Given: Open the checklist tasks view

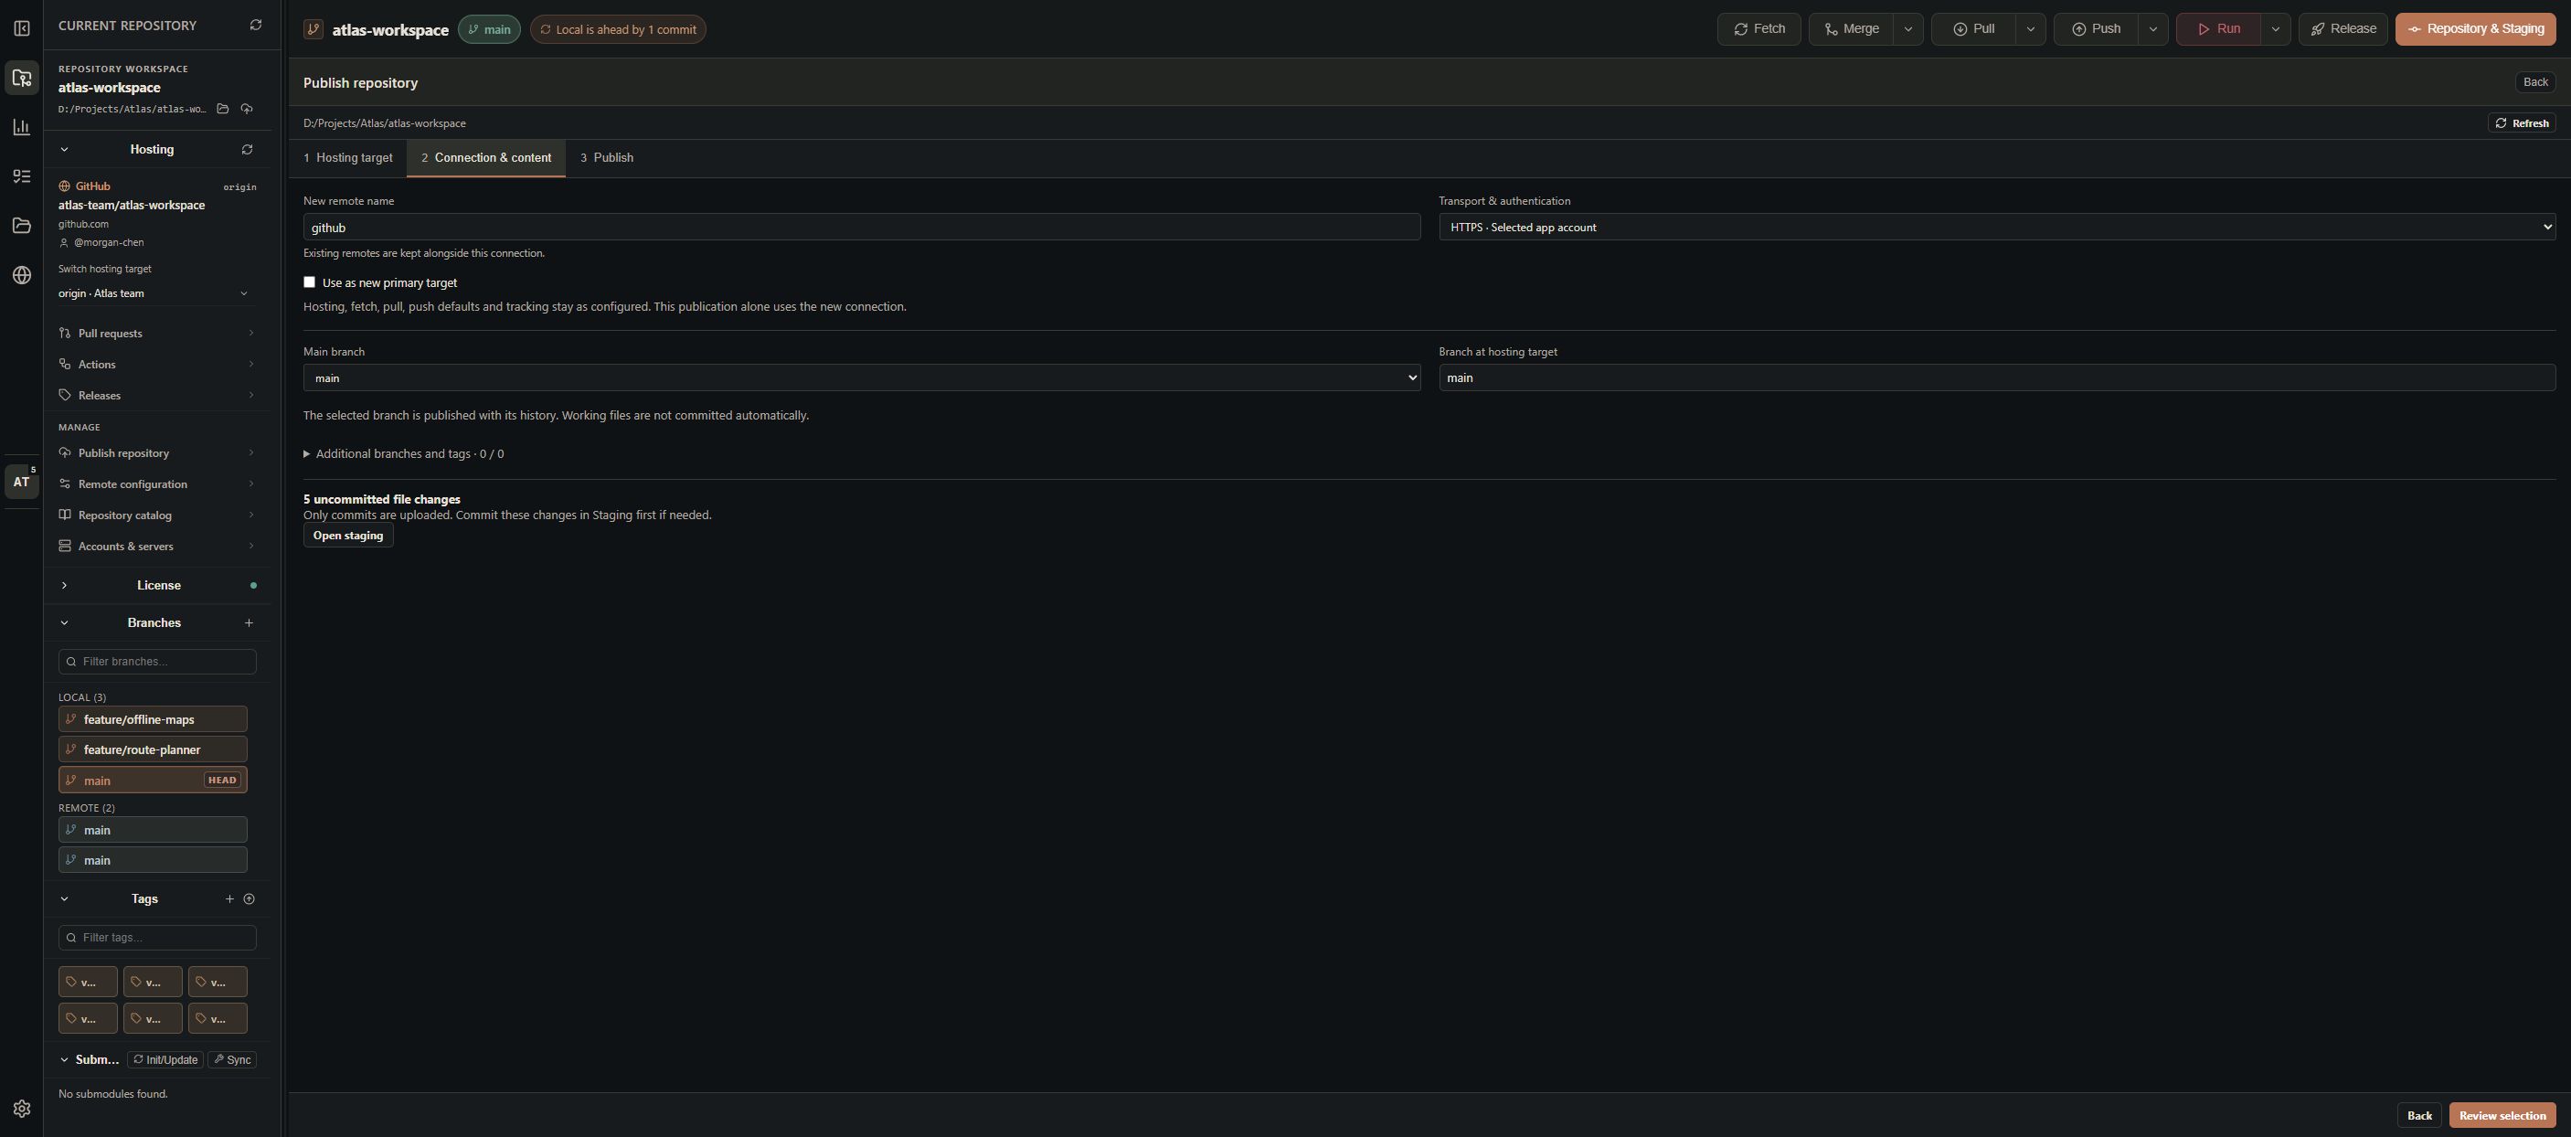Looking at the screenshot, I should pos(22,176).
